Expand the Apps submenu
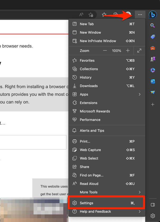 [107, 94]
